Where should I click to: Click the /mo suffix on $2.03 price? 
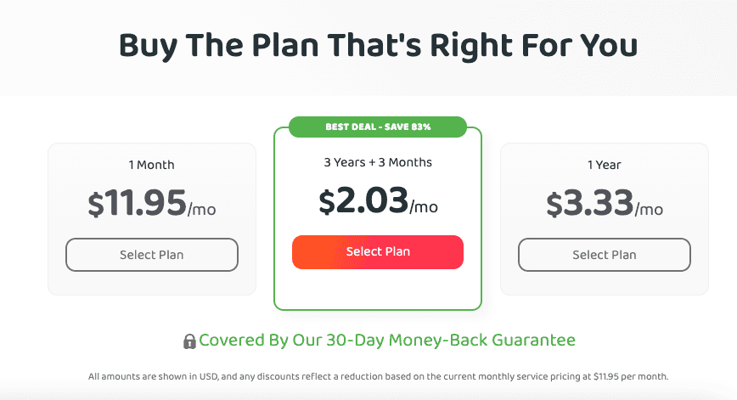pyautogui.click(x=424, y=207)
